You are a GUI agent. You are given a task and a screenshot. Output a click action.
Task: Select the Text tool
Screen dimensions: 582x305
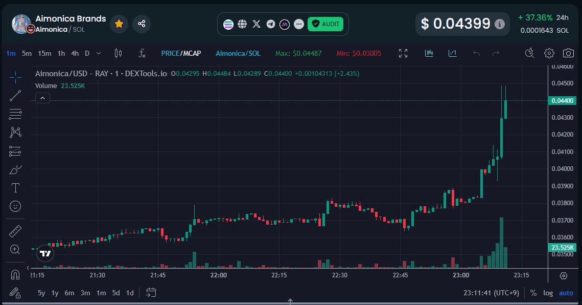(15, 188)
